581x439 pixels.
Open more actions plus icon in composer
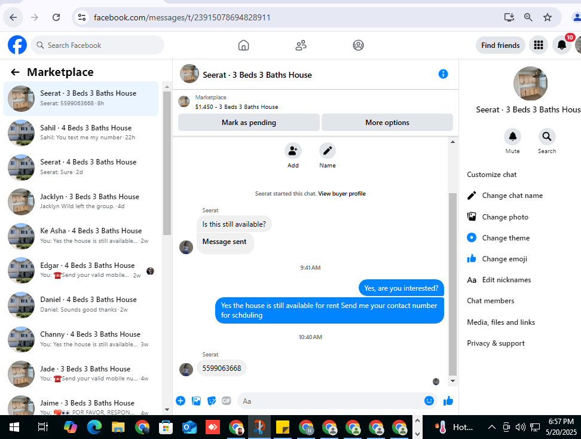click(181, 401)
